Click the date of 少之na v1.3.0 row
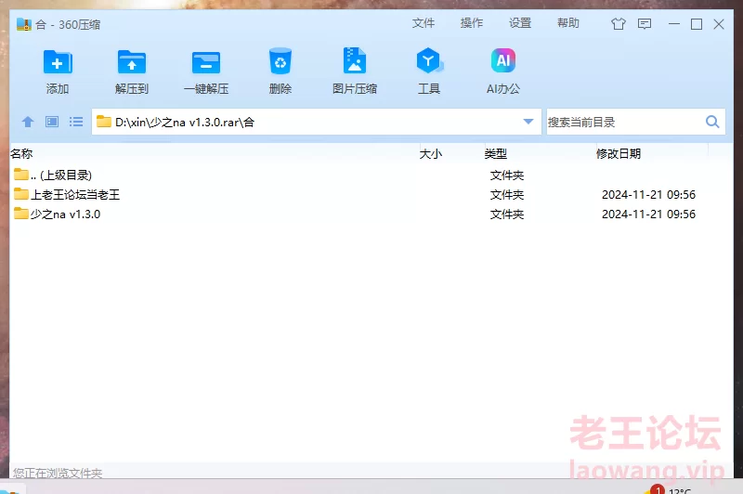Image resolution: width=743 pixels, height=494 pixels. 648,214
